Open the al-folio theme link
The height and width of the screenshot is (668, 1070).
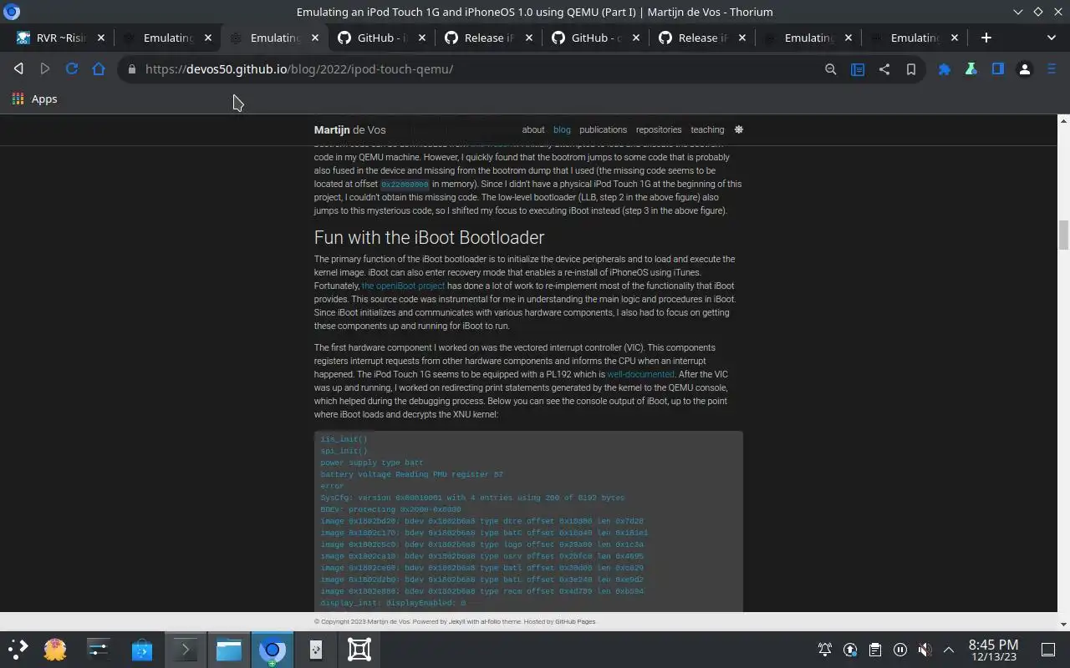(490, 621)
